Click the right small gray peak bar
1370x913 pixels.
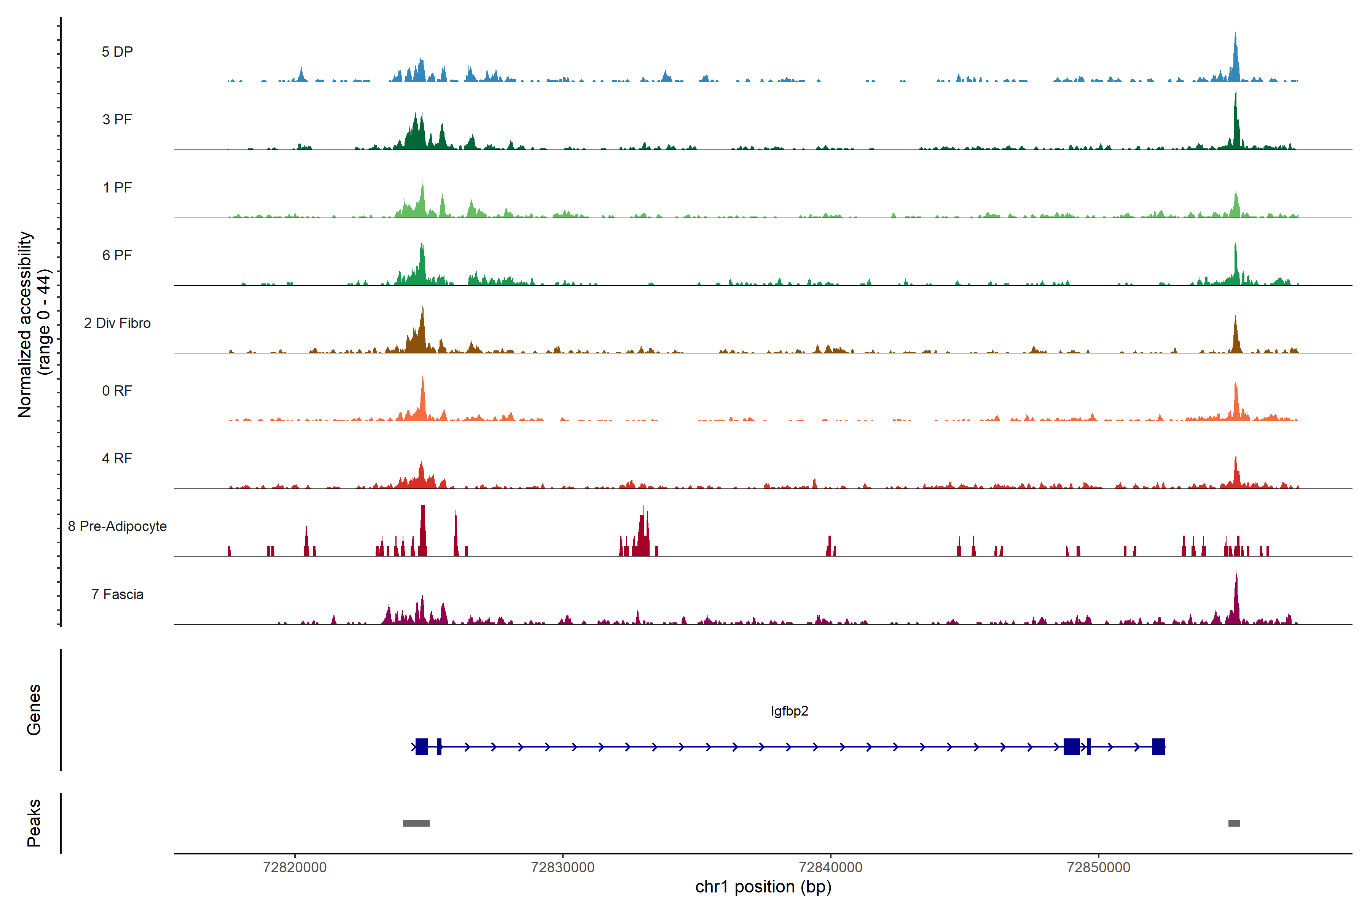[x=1234, y=823]
